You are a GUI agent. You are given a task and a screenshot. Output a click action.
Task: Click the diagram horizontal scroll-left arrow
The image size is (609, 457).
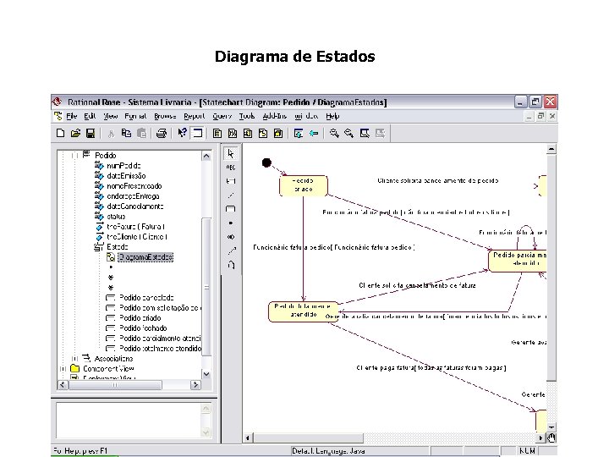coord(247,438)
